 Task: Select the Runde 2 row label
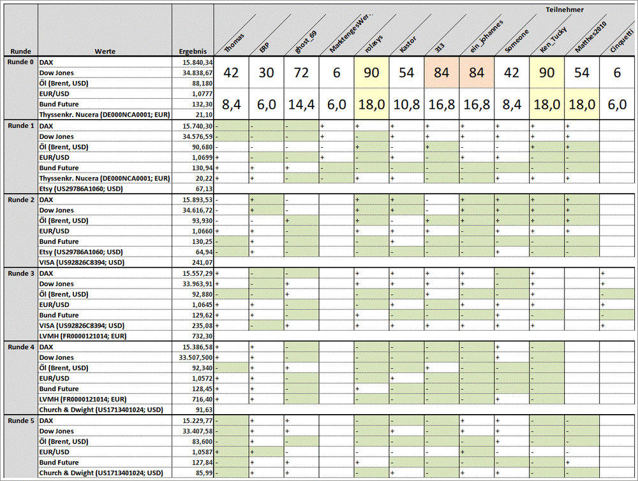[21, 199]
